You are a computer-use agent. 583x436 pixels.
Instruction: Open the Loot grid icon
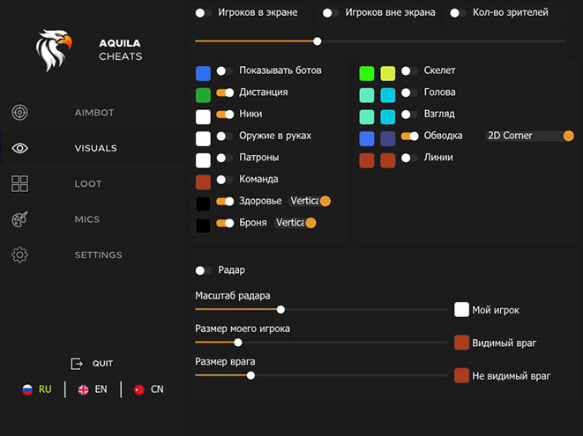pos(20,184)
